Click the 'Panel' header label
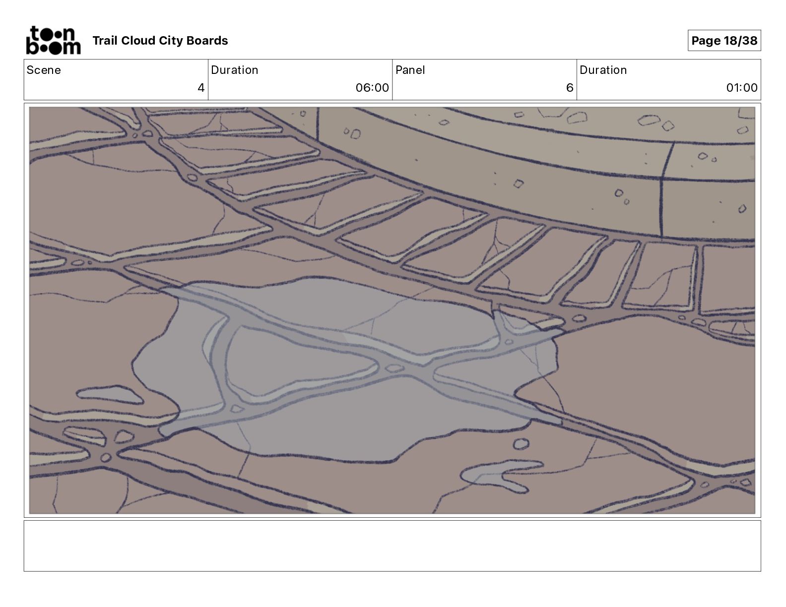The image size is (786, 607). tap(410, 70)
